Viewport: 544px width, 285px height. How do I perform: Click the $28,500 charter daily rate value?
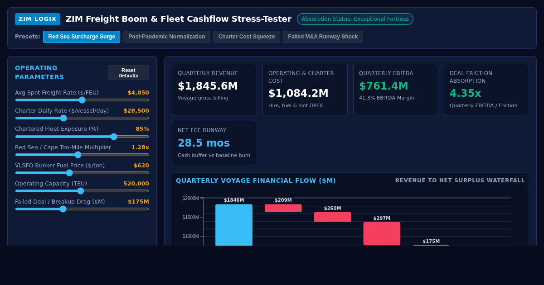[136, 111]
